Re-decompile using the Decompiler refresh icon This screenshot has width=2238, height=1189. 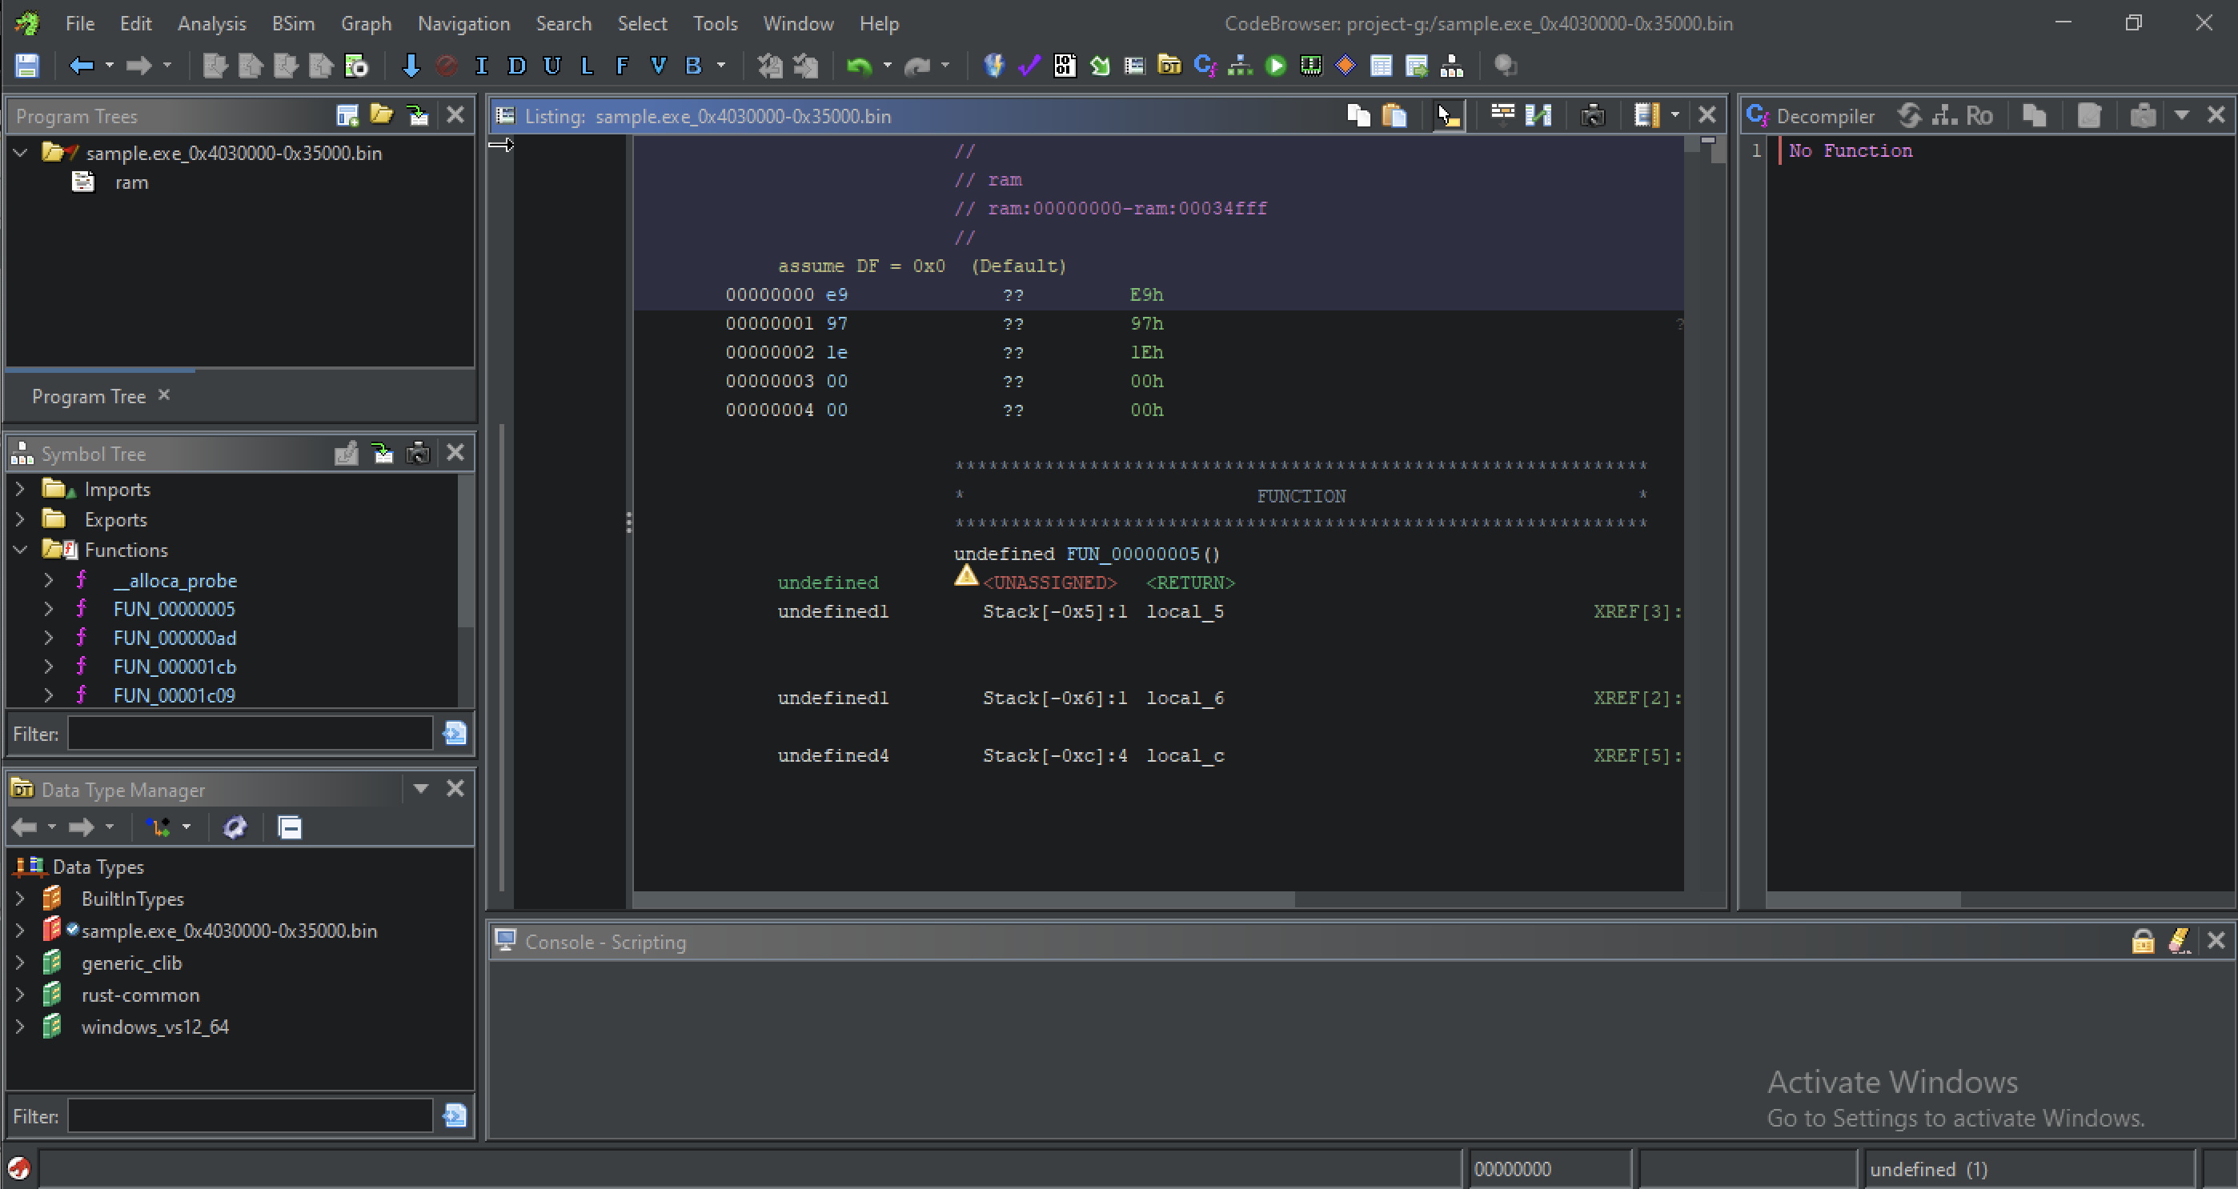tap(1909, 115)
